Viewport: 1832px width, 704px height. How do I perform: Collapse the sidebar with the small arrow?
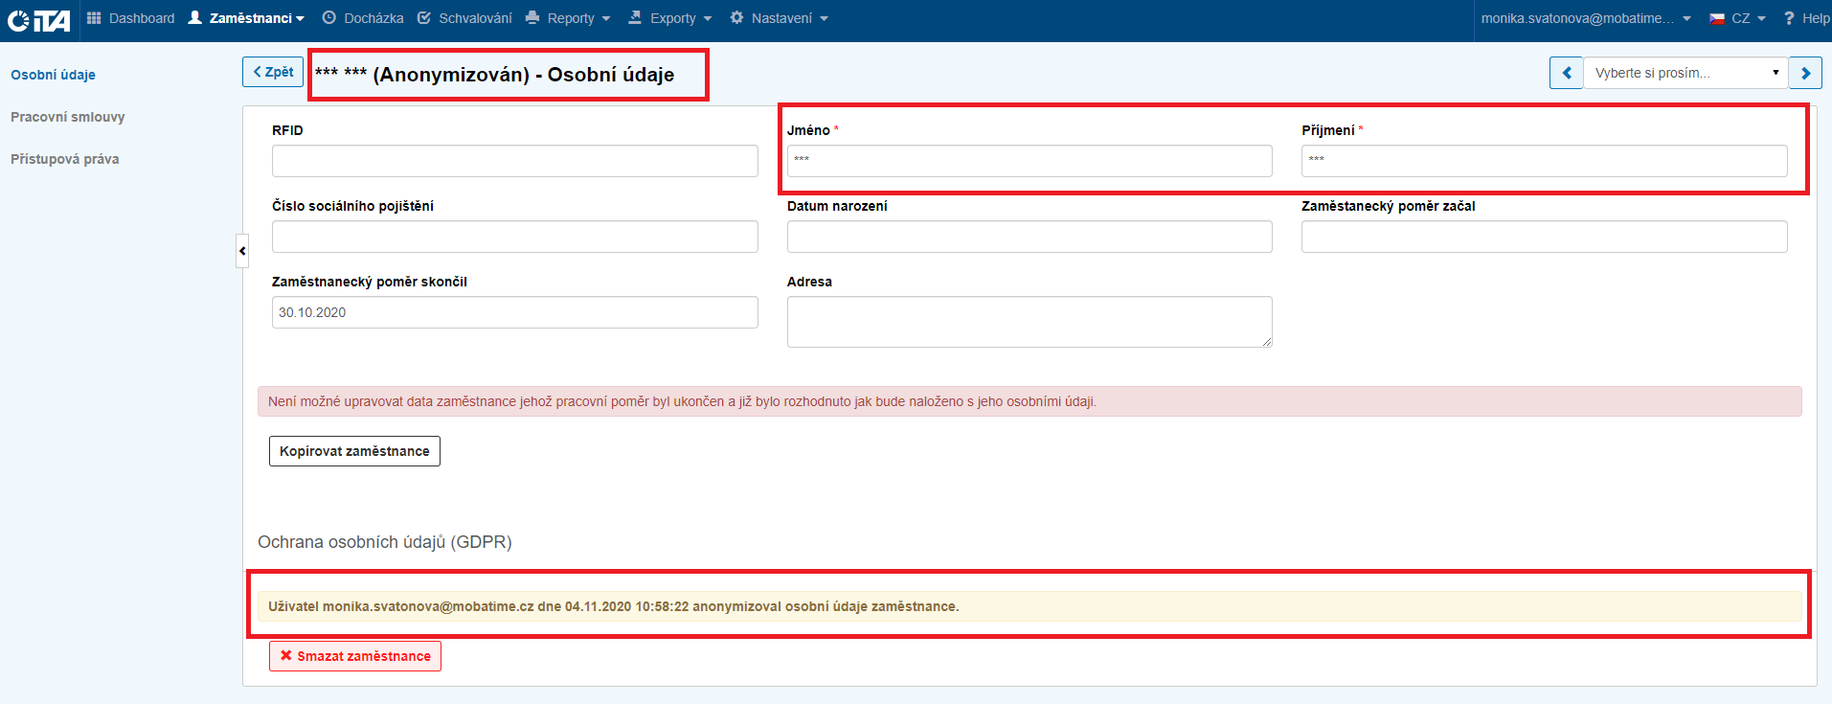tap(242, 251)
